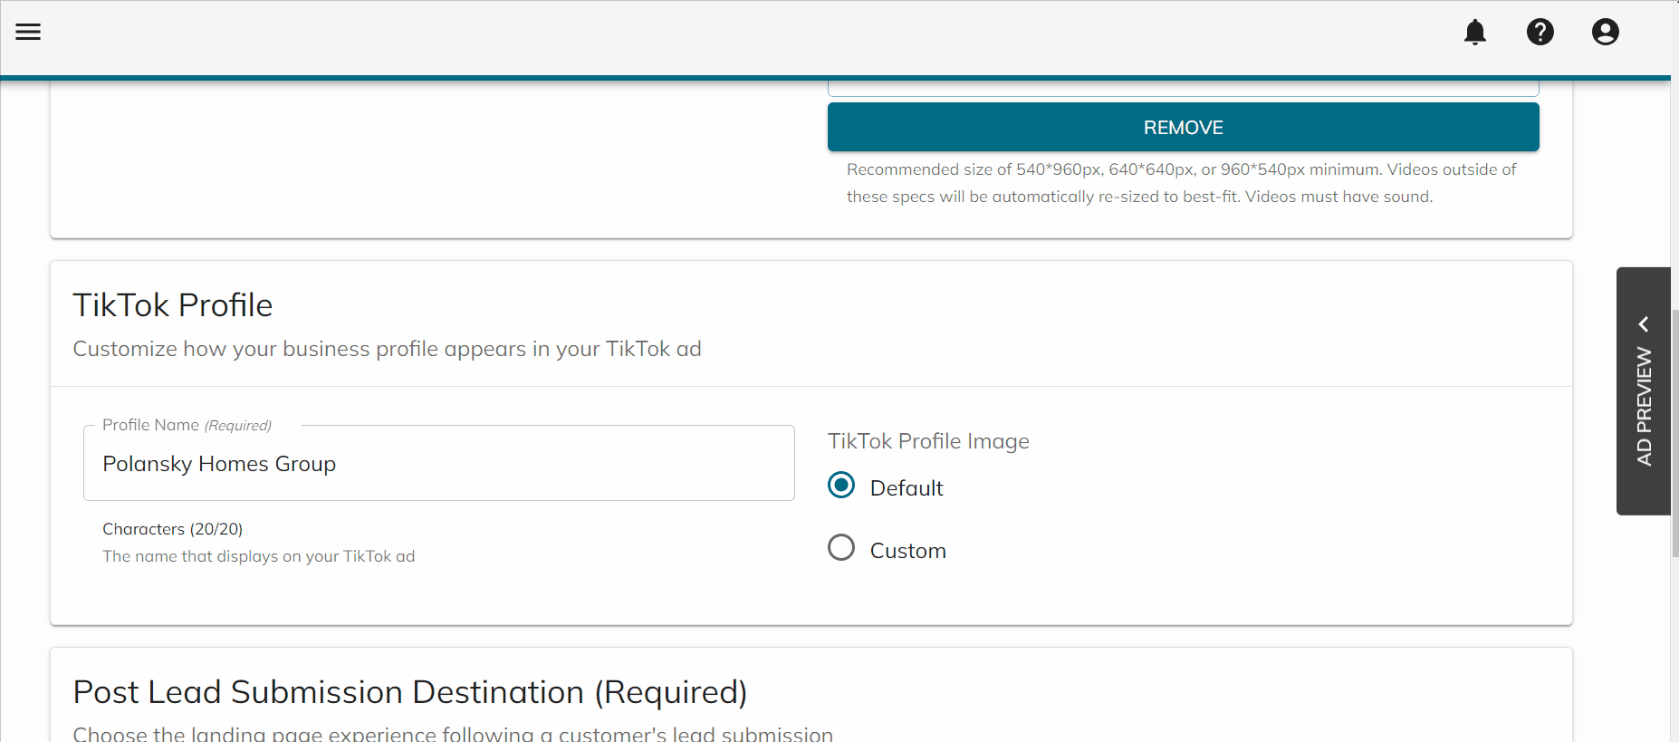Click the page vertical scrollbar
The image size is (1679, 742).
coord(1674,433)
